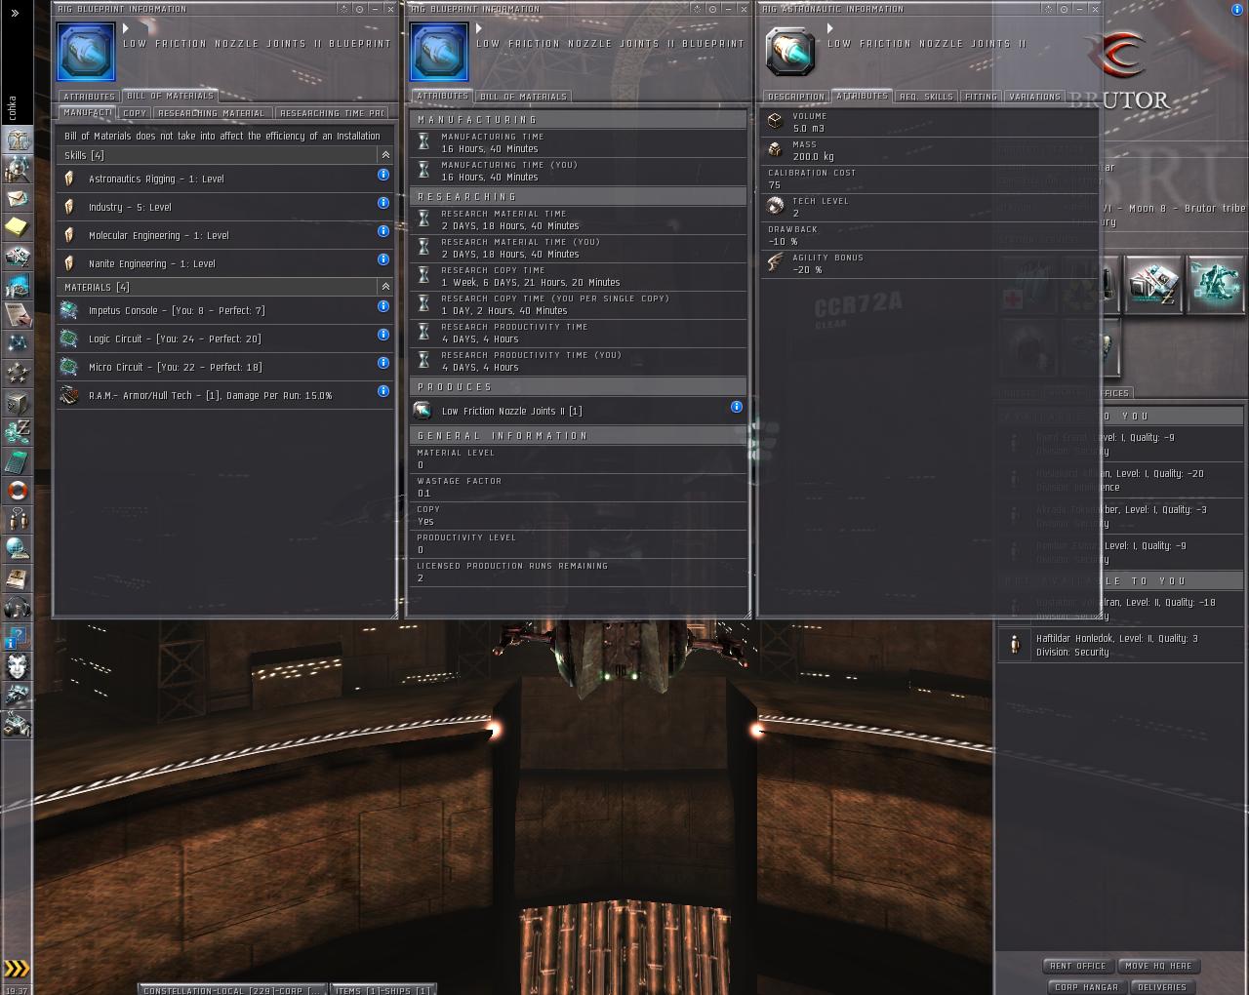The width and height of the screenshot is (1249, 995).
Task: Open the mail envelope icon in sidebar
Action: 18,198
